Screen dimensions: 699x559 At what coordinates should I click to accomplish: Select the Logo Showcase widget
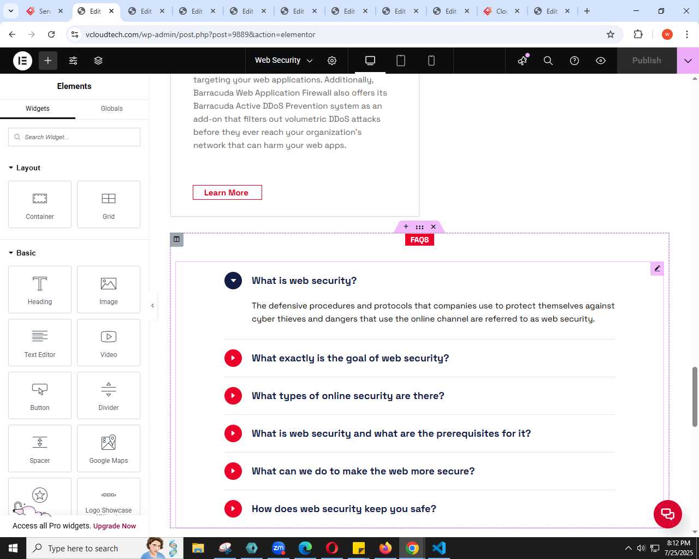coord(109,497)
